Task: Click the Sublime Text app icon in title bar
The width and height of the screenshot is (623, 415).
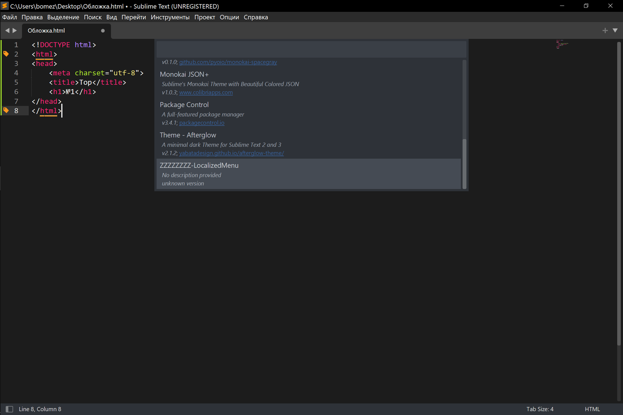Action: point(5,6)
